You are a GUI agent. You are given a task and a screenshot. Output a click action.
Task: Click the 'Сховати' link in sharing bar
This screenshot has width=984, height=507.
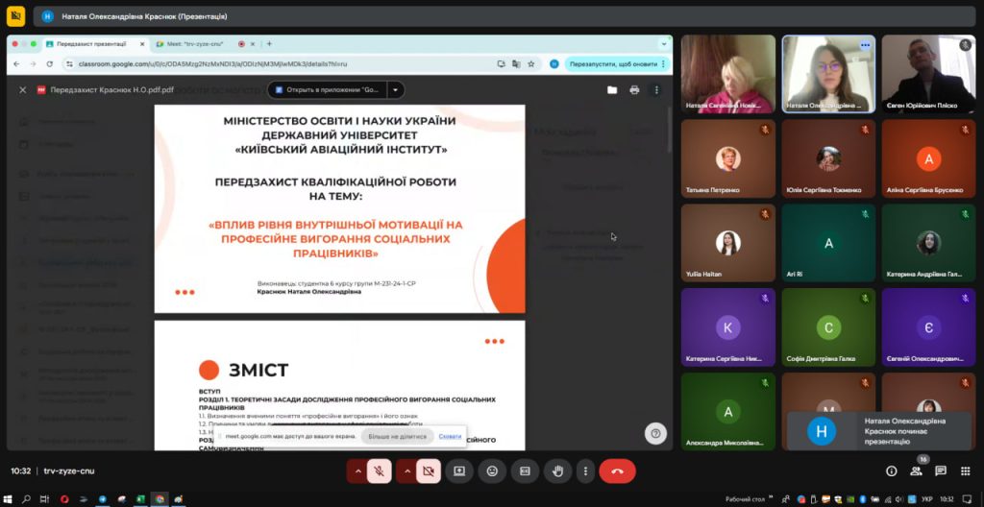pyautogui.click(x=450, y=436)
